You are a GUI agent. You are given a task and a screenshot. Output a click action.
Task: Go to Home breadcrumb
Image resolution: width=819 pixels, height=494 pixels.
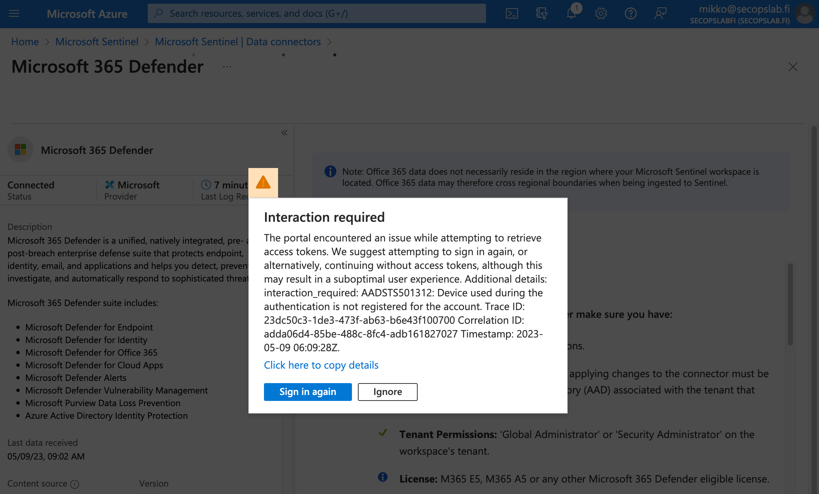[x=25, y=42]
